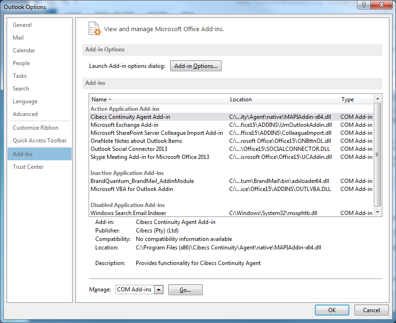Select the Microsoft Exchange Add-in row
396x323 pixels.
click(x=231, y=125)
